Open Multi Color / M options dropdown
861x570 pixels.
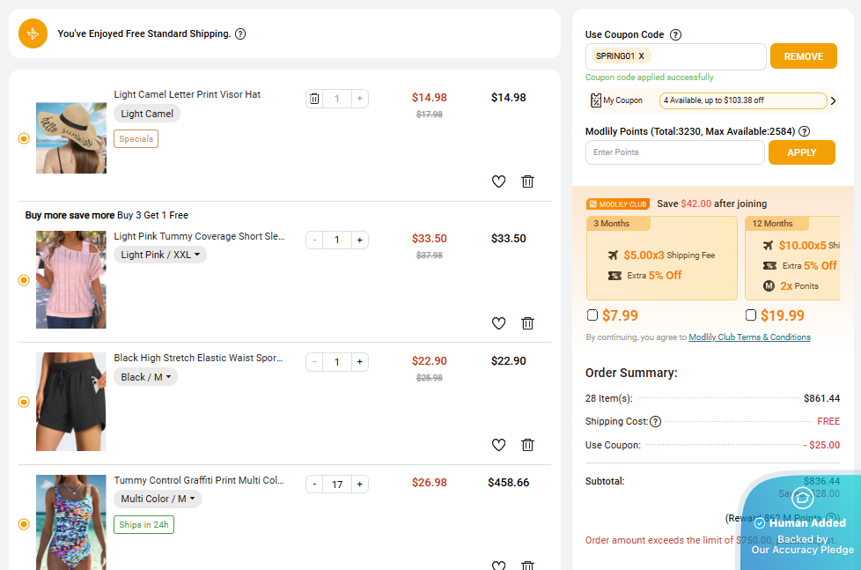(x=158, y=499)
